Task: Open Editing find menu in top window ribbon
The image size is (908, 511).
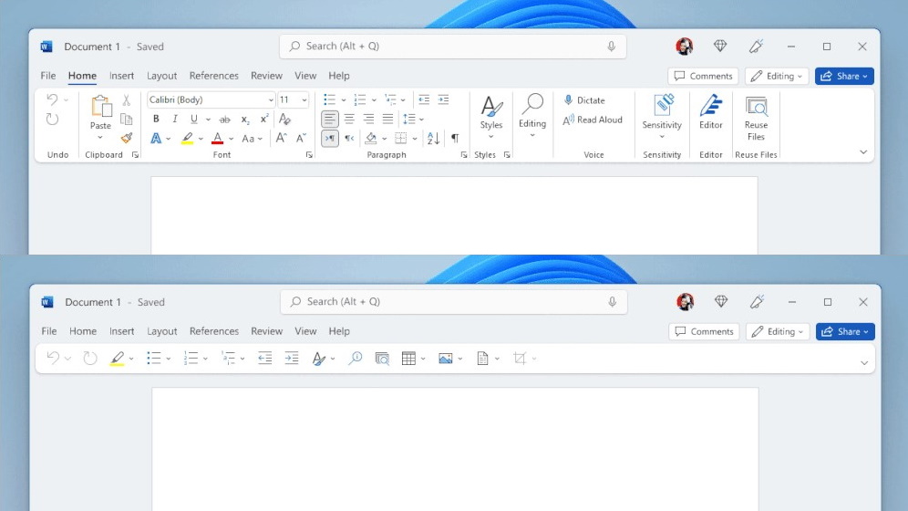Action: point(532,116)
